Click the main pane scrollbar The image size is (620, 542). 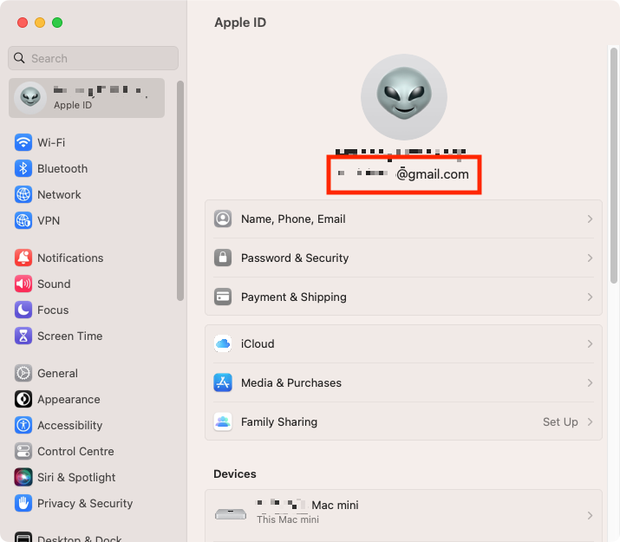(614, 165)
